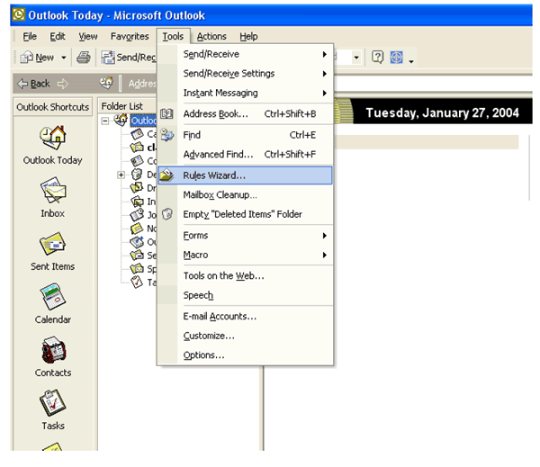Choose Advanced Find from Tools menu

coord(245,154)
